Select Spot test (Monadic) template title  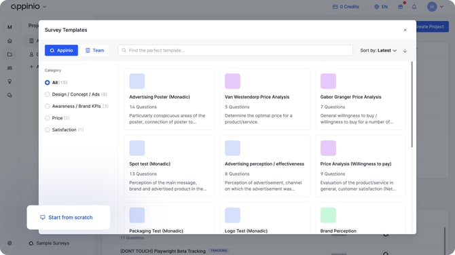tap(149, 163)
